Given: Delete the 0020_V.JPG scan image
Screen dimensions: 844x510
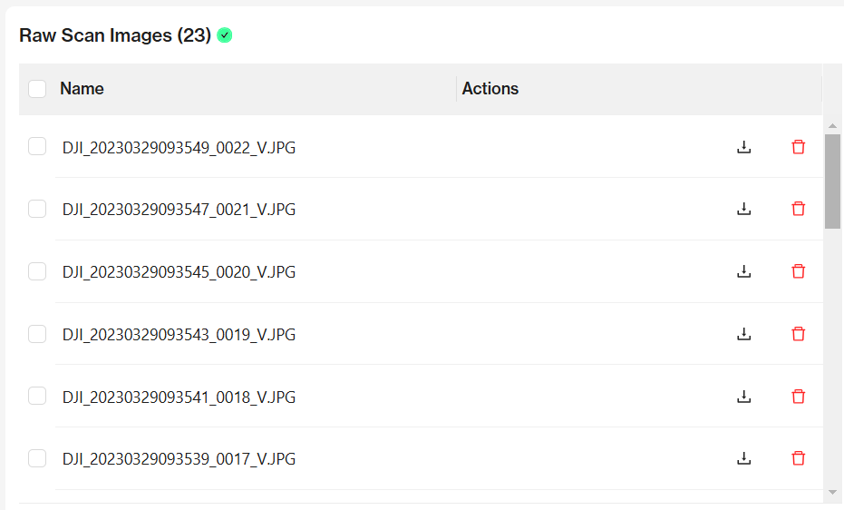Looking at the screenshot, I should coord(798,271).
